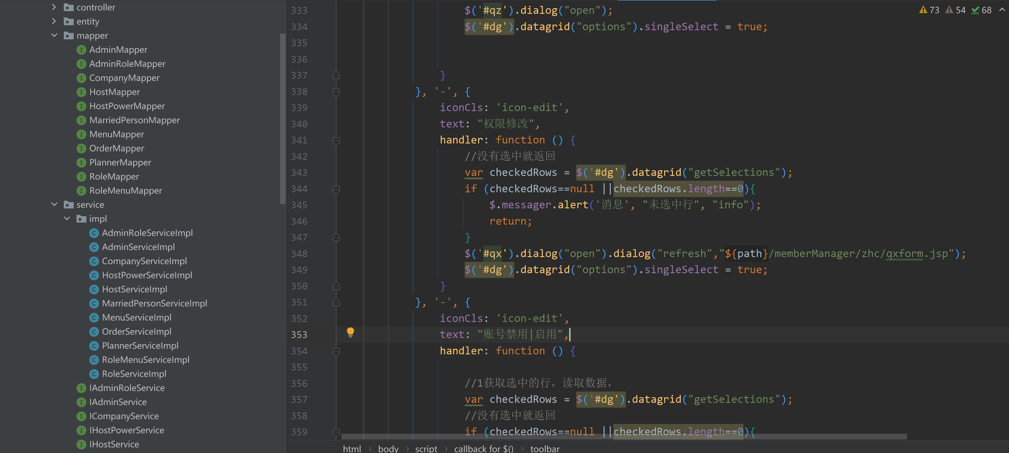Select RoleMenuServiceImpl class
The width and height of the screenshot is (1009, 453).
(x=145, y=360)
